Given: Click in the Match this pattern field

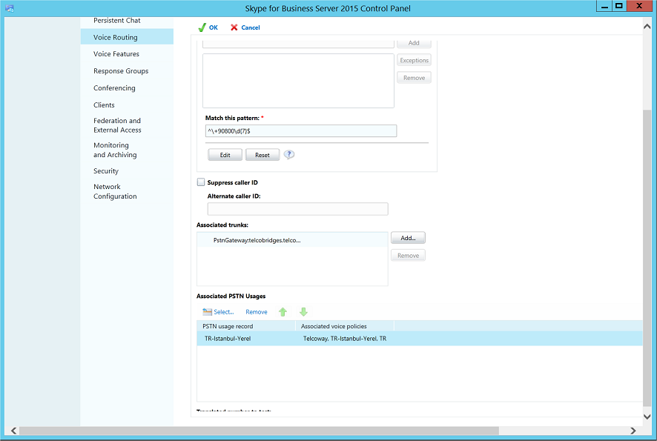Looking at the screenshot, I should [301, 131].
